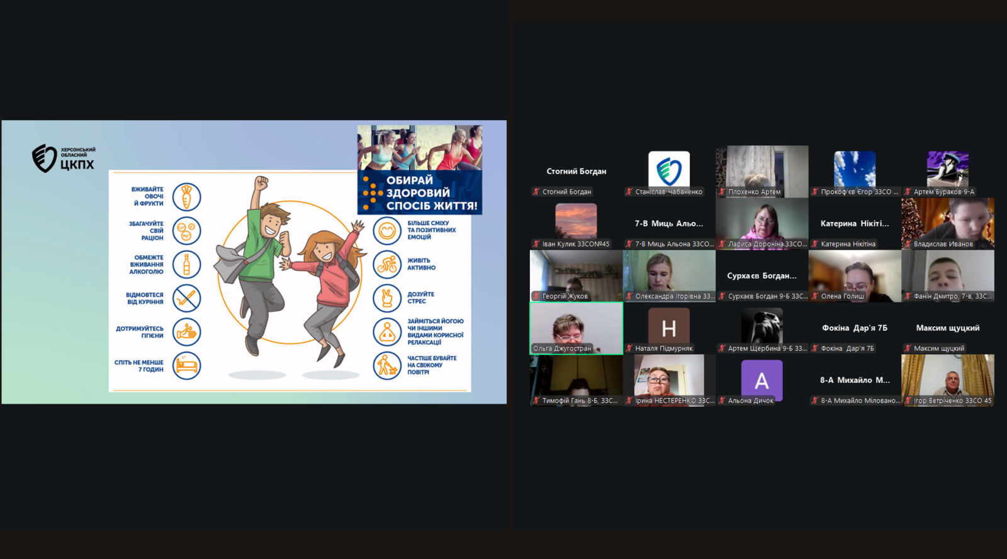Click the bed icon for sleeping 7 hours

pos(186,365)
